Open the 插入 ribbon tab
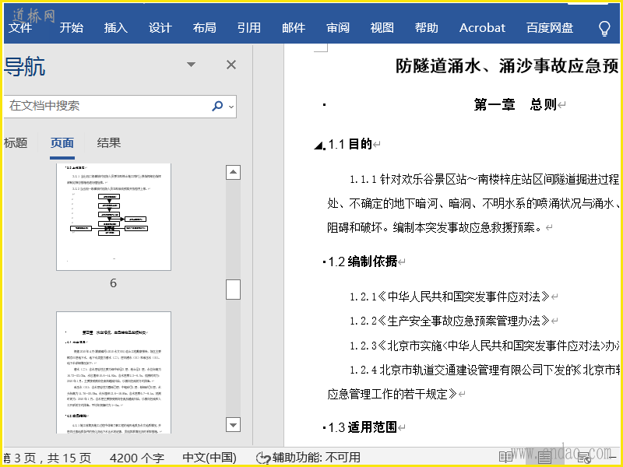 [x=115, y=27]
